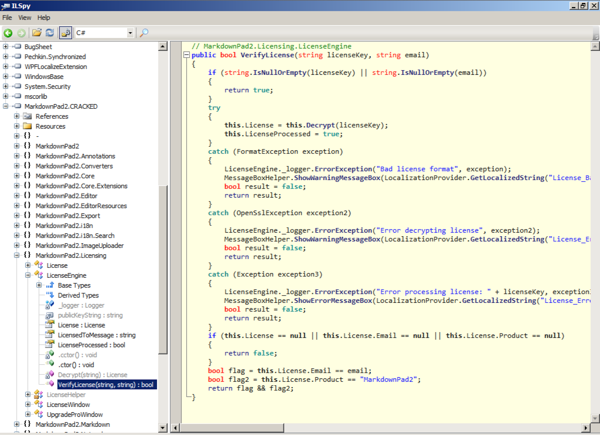
Task: Select the MarkdownPad2.Core.Extensions namespace
Action: [81, 186]
